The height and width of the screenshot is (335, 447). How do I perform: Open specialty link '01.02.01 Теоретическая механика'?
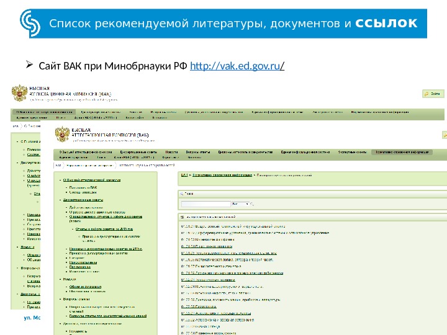tap(208, 280)
